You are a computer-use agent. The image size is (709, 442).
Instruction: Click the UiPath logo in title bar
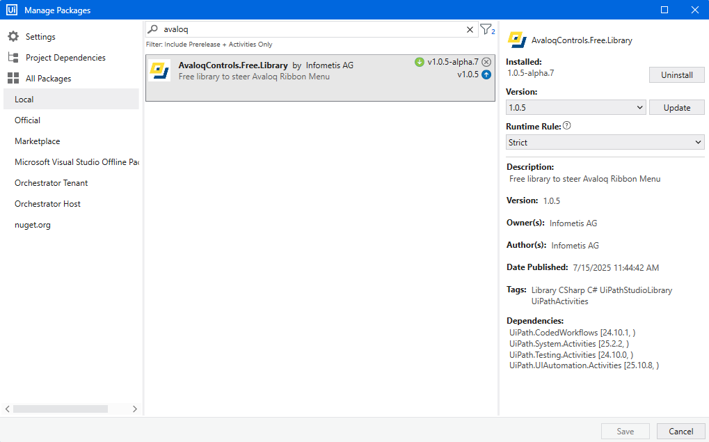click(12, 10)
